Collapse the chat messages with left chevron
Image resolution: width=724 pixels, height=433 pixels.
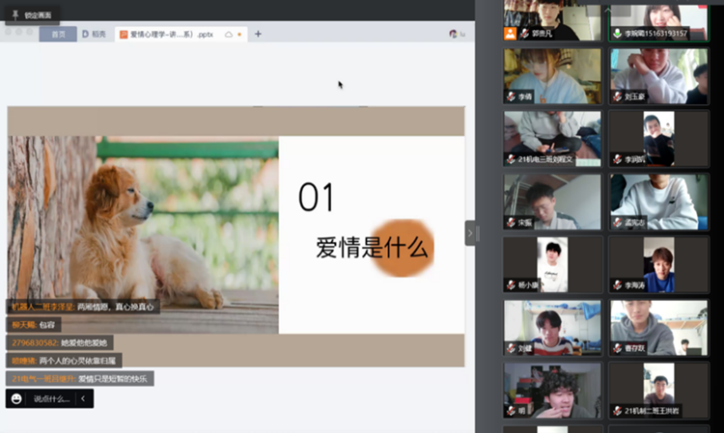tap(83, 398)
